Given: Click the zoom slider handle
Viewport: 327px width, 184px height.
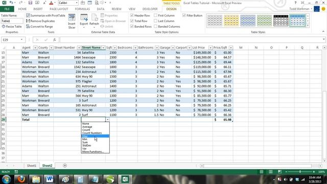Looking at the screenshot, I should coord(300,172).
